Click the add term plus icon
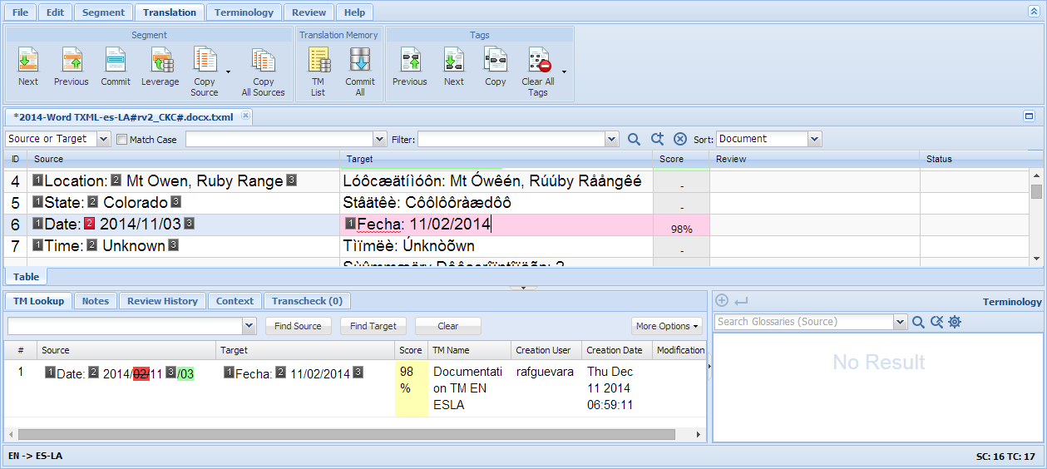This screenshot has height=469, width=1047. click(722, 301)
